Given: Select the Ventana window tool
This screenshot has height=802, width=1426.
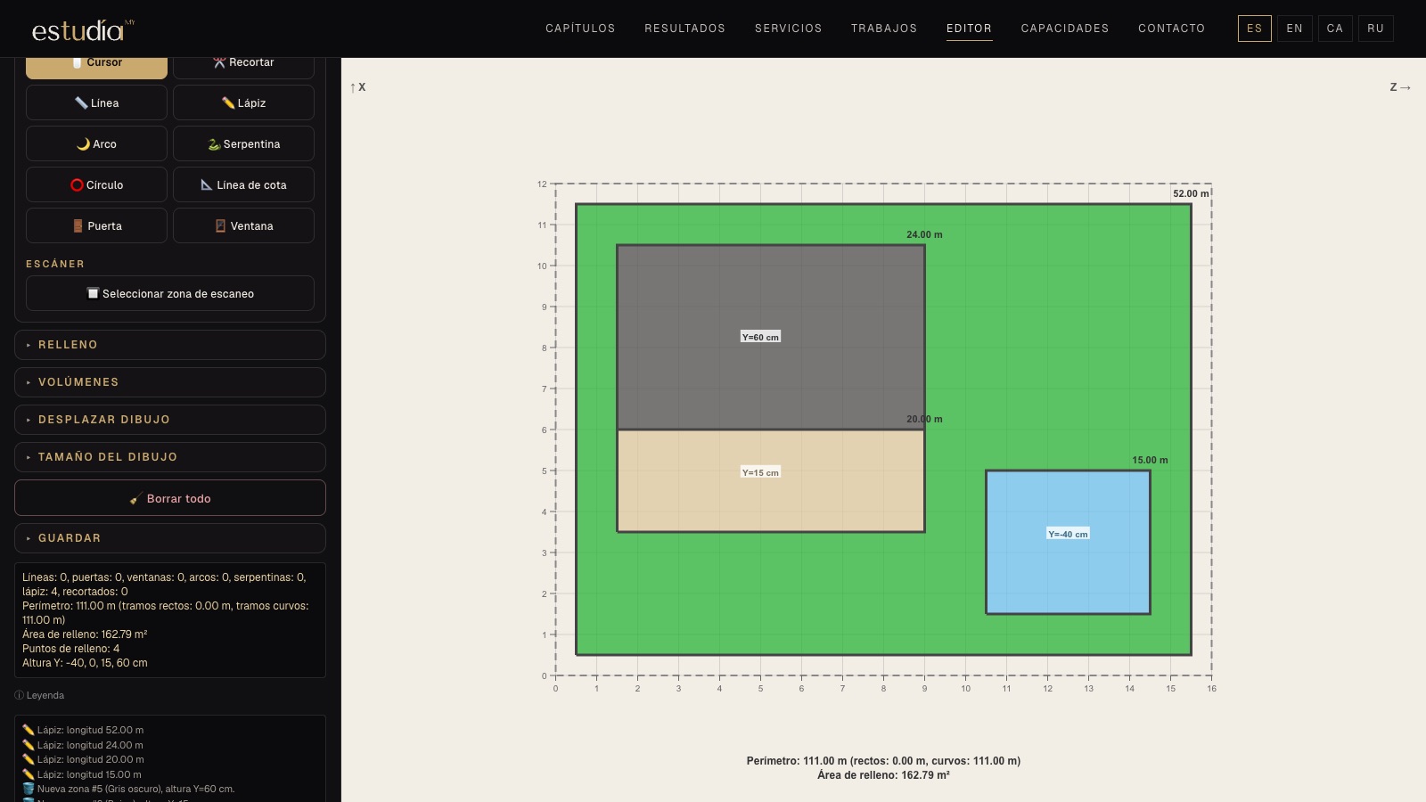Looking at the screenshot, I should (x=243, y=225).
